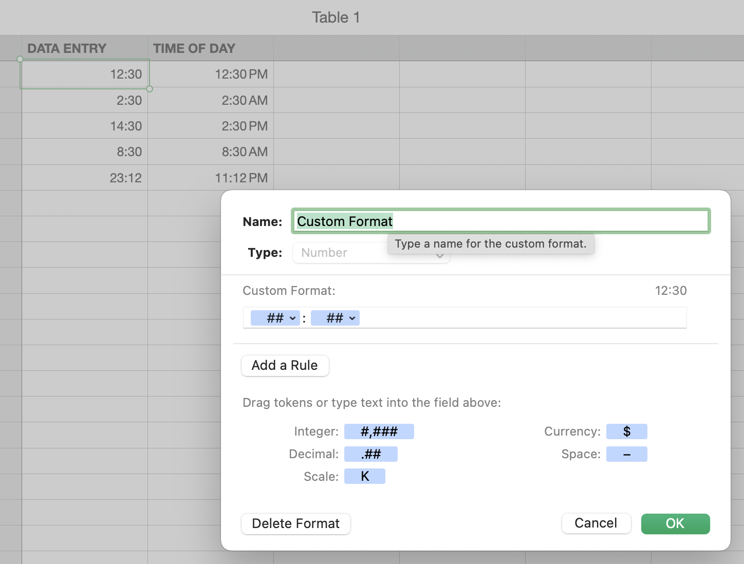Viewport: 744px width, 564px height.
Task: Select cell containing 14:30
Action: pyautogui.click(x=85, y=126)
